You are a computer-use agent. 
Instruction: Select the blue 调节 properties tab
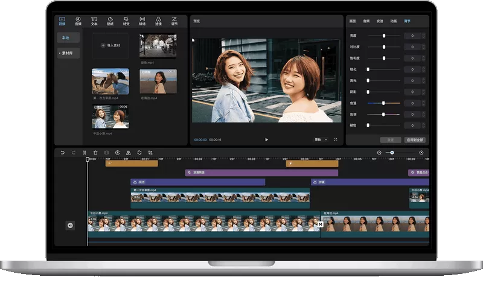click(407, 21)
